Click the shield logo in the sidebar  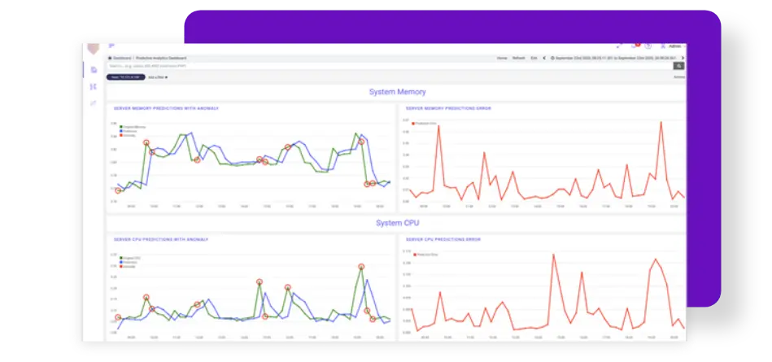(94, 46)
